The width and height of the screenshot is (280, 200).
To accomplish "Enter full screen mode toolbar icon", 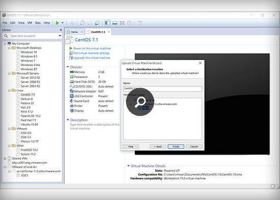I will tap(122, 23).
